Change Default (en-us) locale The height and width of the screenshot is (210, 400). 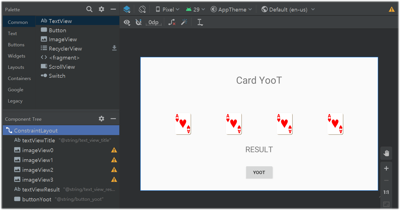click(288, 9)
